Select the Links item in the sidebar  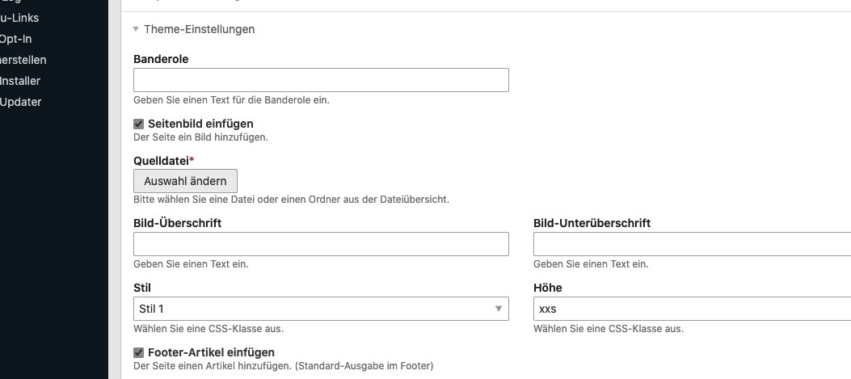tap(19, 18)
